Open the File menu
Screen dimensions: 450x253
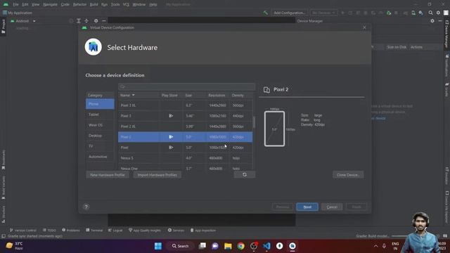pos(15,4)
